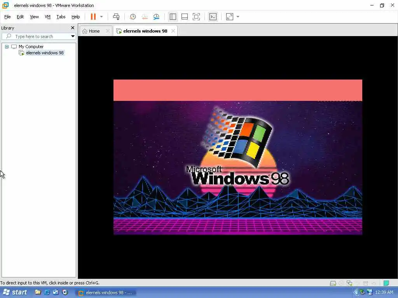Close the elernels windows 98 tab

click(173, 31)
